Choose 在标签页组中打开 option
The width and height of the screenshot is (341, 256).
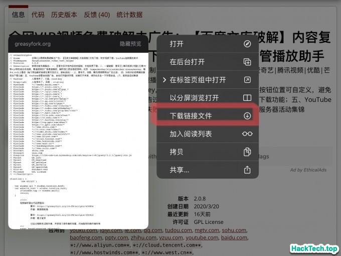[x=208, y=80]
